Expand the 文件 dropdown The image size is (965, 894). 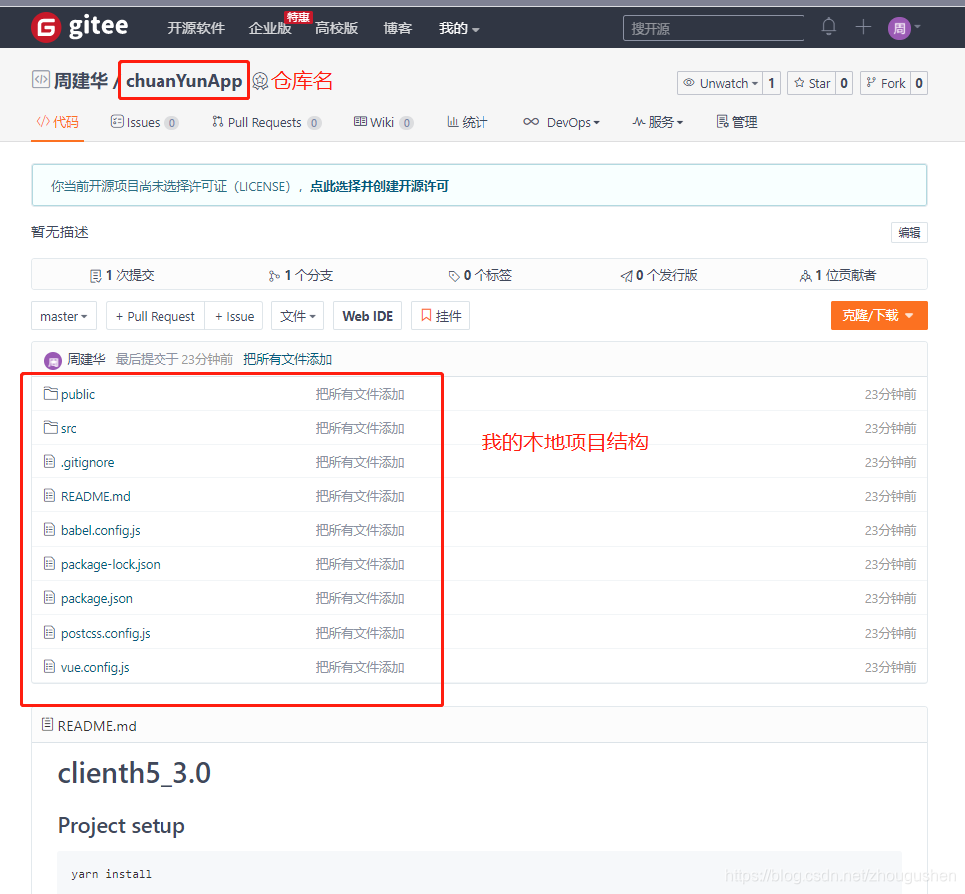point(298,316)
